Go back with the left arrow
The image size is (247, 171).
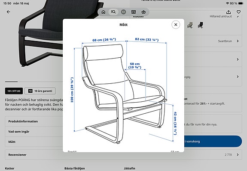coord(8,12)
